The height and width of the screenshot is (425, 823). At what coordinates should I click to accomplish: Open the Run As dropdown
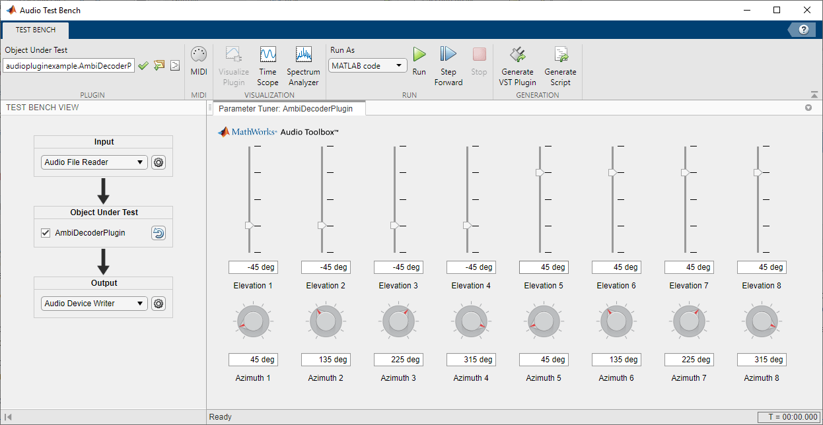click(x=368, y=66)
